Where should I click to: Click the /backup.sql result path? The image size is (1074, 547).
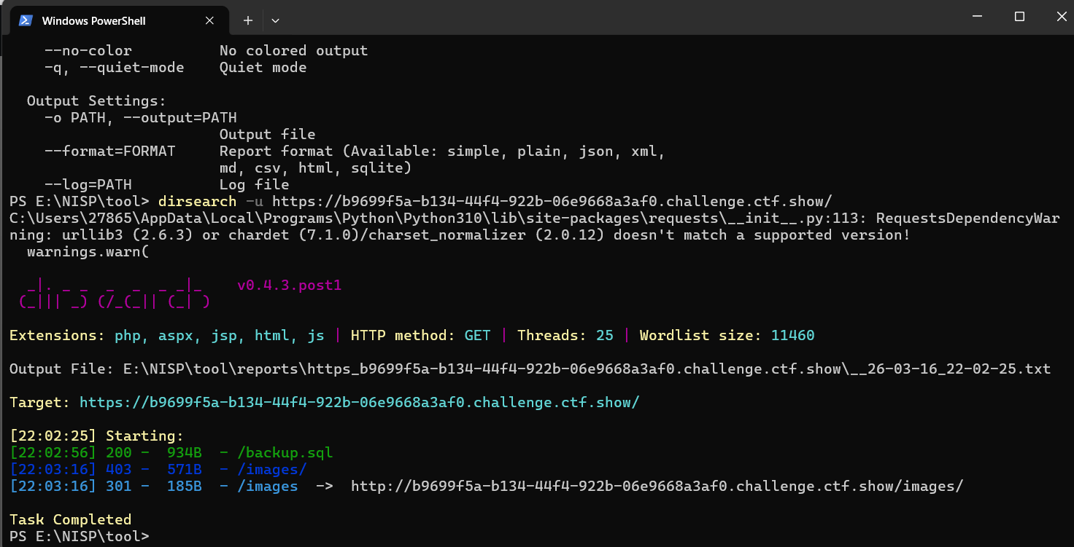(x=285, y=452)
